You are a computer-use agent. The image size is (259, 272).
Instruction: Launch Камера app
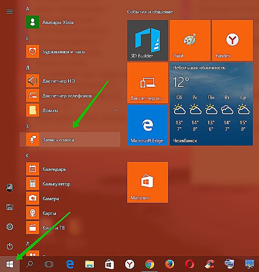tap(70, 198)
